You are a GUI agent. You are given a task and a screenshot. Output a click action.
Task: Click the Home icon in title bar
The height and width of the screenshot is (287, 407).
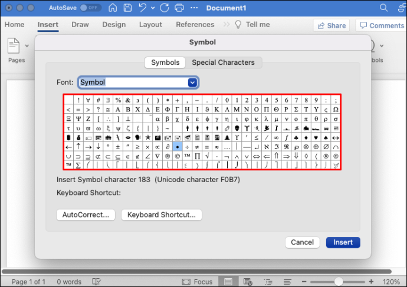coord(113,8)
